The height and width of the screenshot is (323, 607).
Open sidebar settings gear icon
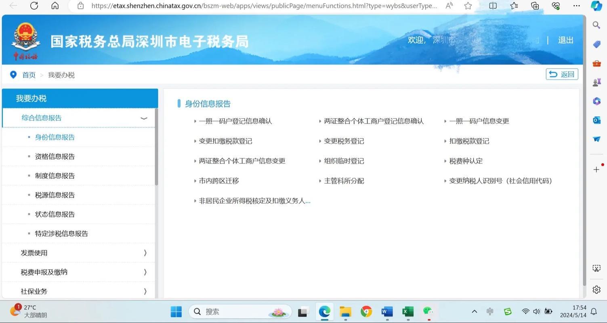tap(596, 289)
